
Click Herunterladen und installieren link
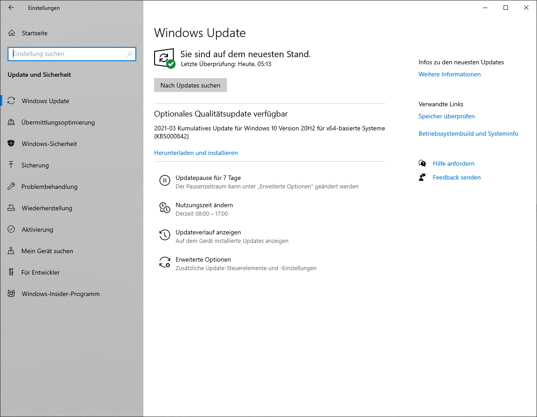click(196, 153)
